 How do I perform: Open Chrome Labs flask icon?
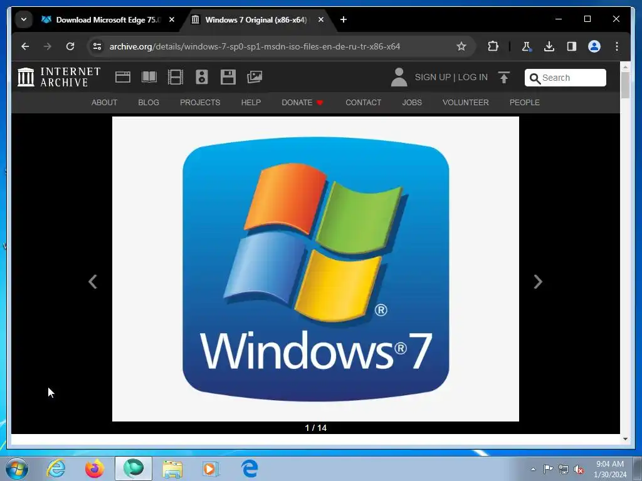click(x=527, y=46)
